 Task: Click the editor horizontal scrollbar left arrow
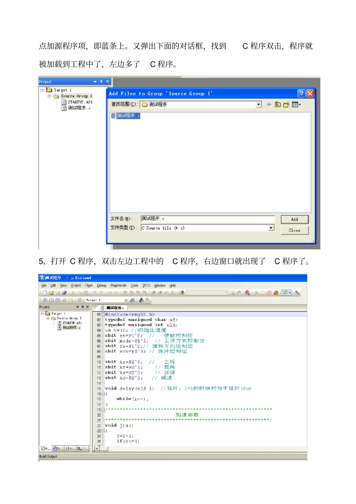(97, 448)
